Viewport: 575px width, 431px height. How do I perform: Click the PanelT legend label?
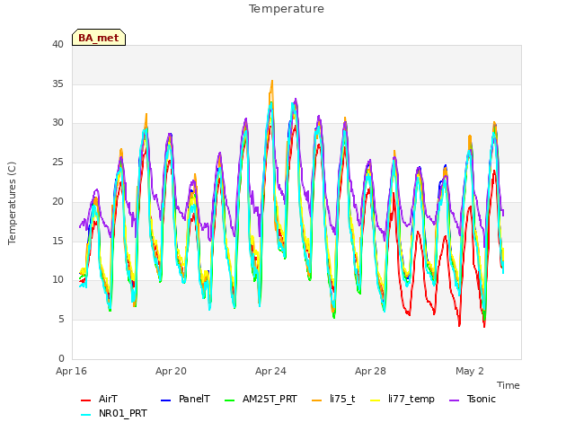tap(194, 399)
